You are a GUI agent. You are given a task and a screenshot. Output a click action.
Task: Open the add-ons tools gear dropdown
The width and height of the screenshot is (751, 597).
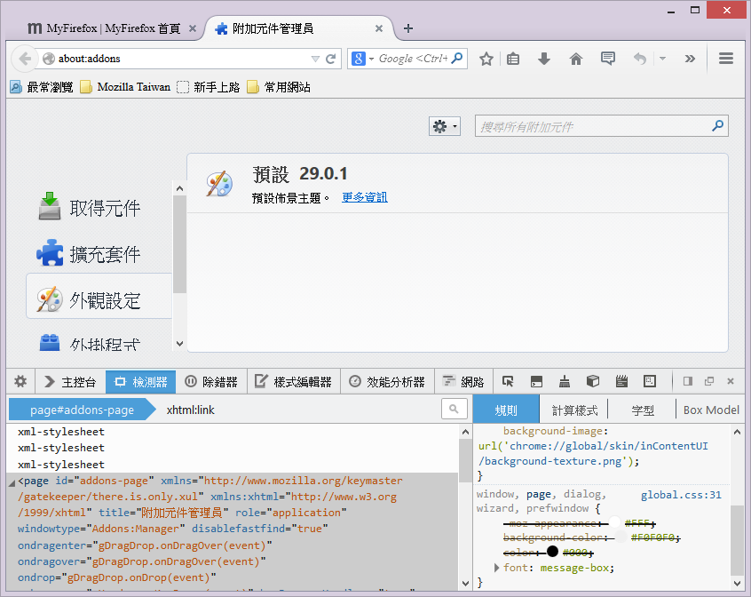click(444, 126)
